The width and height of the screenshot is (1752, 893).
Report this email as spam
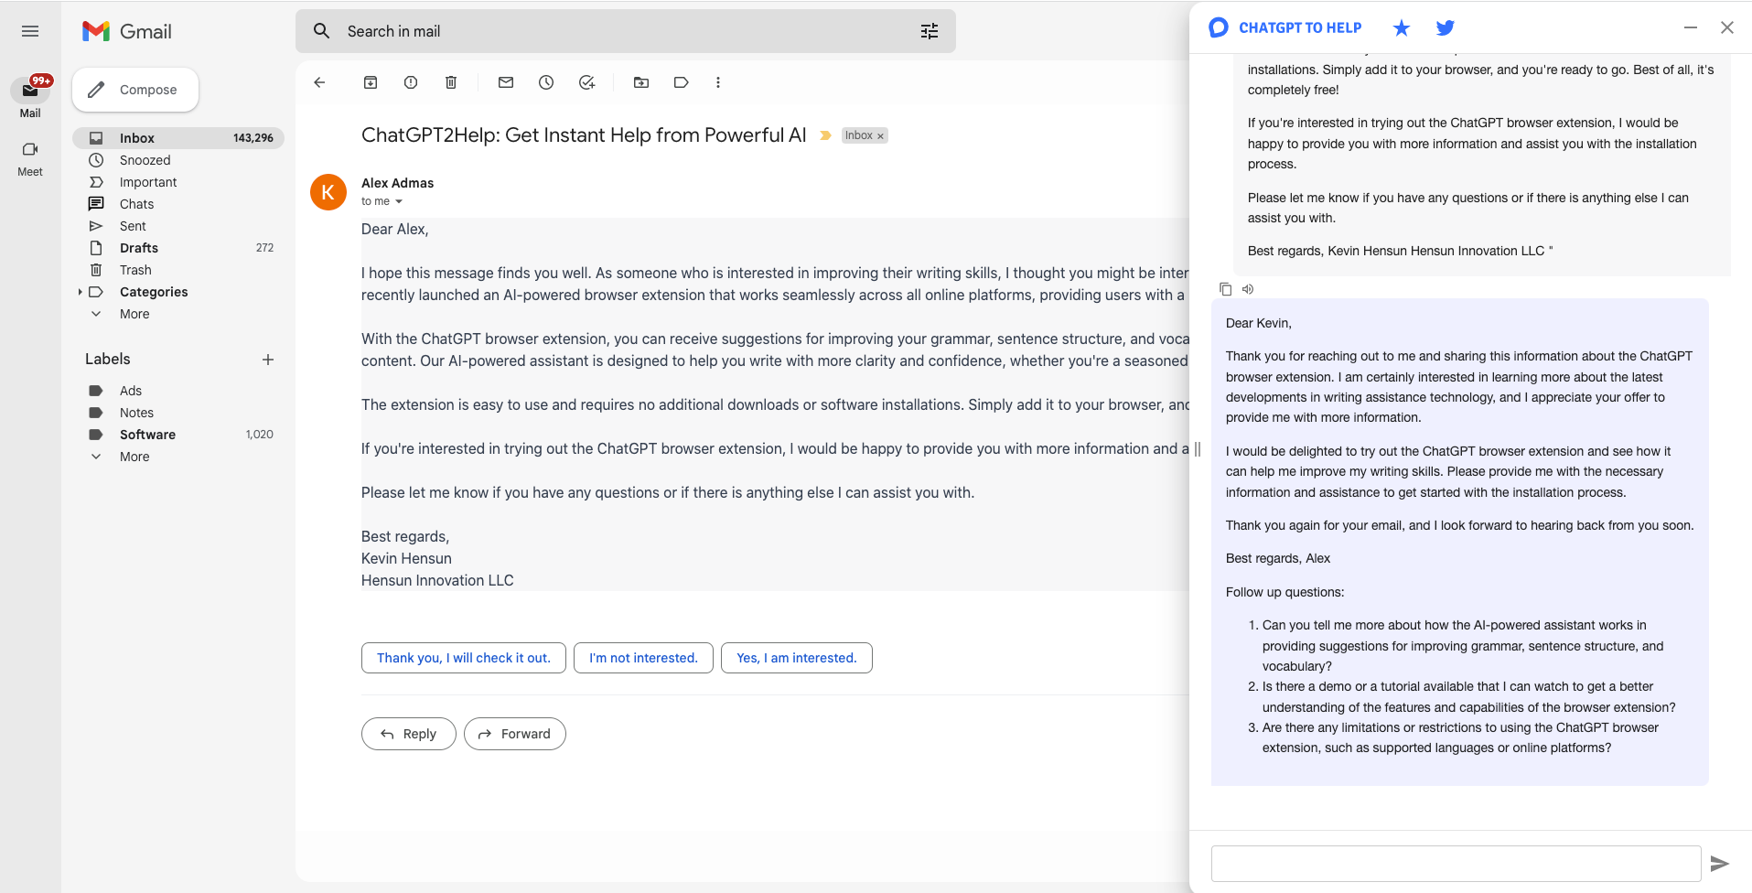(411, 82)
